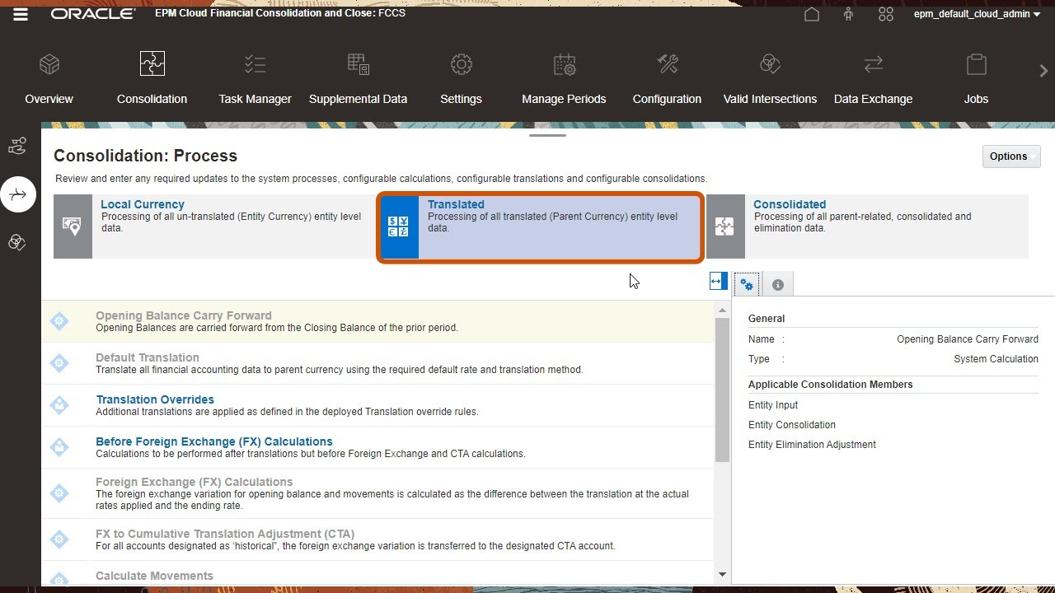This screenshot has width=1055, height=593.
Task: Open the Overview card
Action: click(49, 79)
